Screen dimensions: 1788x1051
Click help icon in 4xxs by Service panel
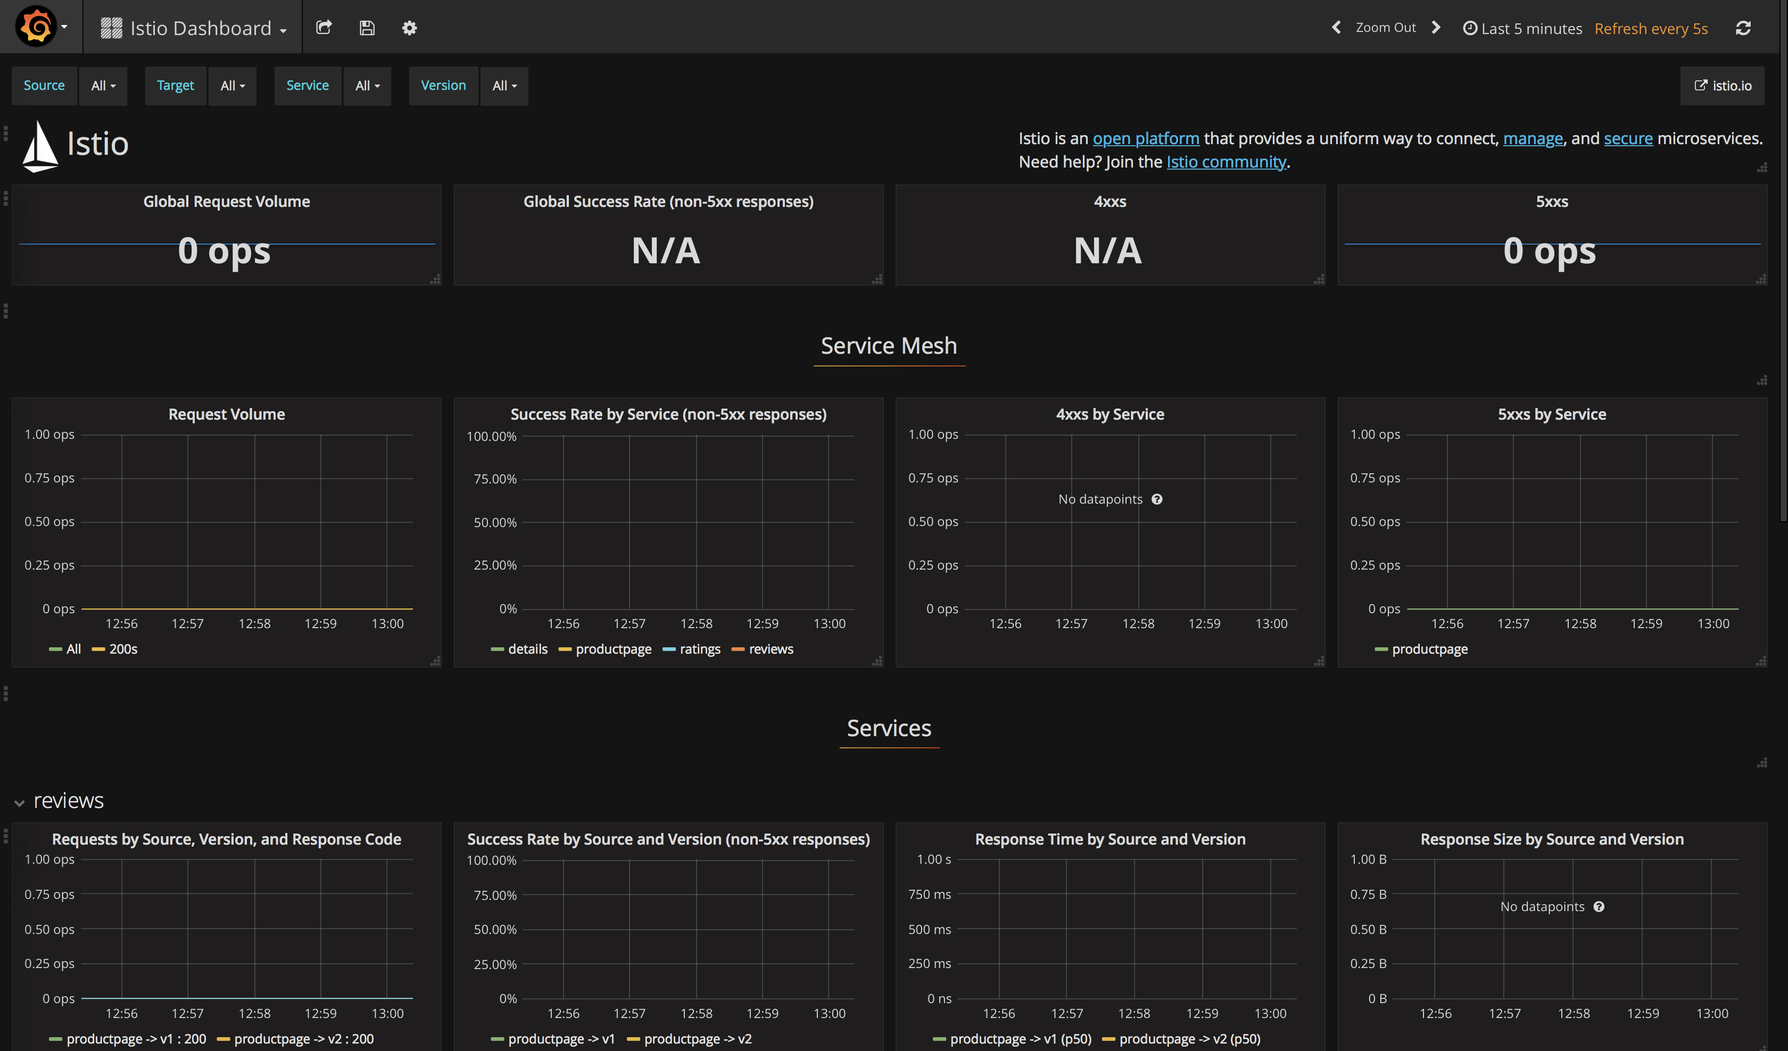pyautogui.click(x=1156, y=499)
